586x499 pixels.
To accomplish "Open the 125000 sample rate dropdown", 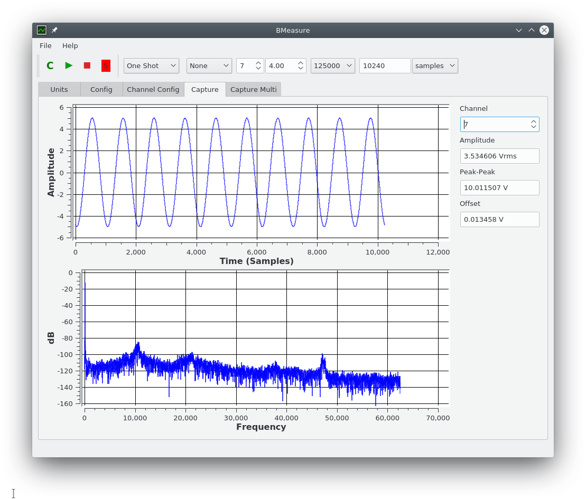I will [x=332, y=65].
